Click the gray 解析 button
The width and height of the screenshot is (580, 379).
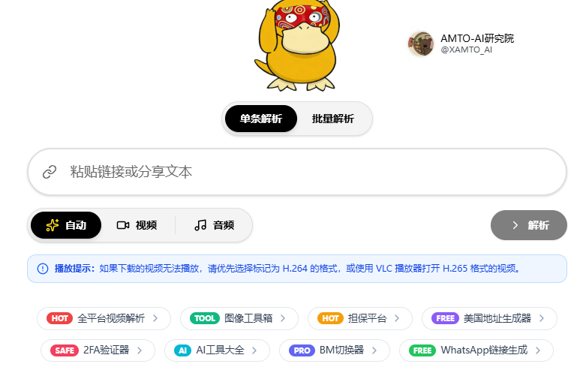coord(529,225)
